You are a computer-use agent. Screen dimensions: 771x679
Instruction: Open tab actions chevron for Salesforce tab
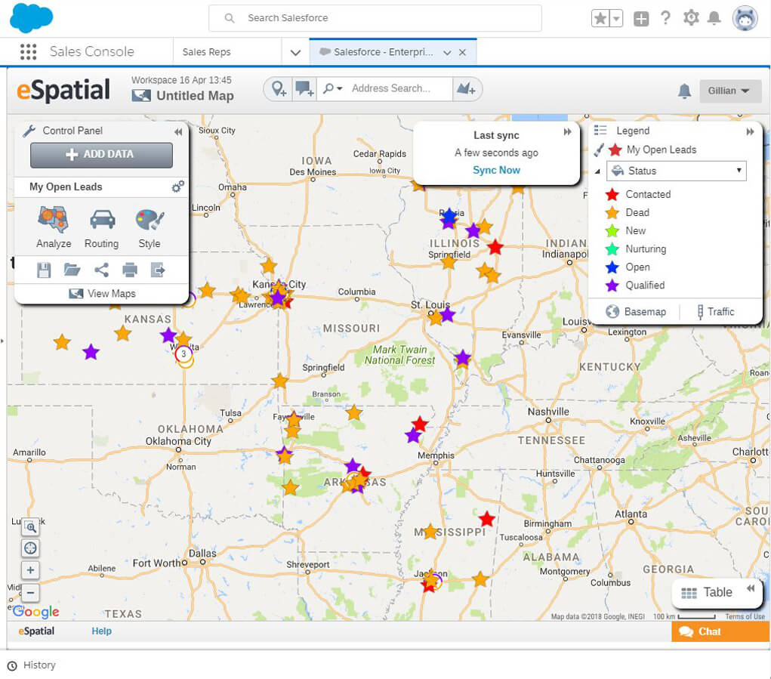(x=447, y=53)
